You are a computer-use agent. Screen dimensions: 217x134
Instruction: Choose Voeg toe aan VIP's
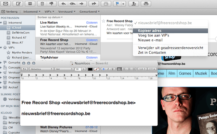pos(170,35)
